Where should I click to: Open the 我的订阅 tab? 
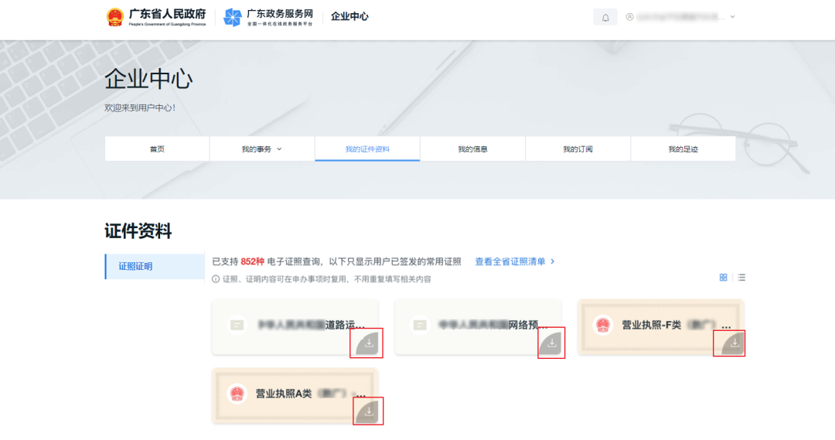tap(578, 149)
